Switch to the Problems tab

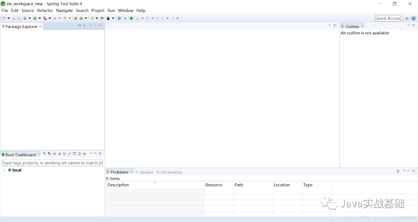[119, 172]
